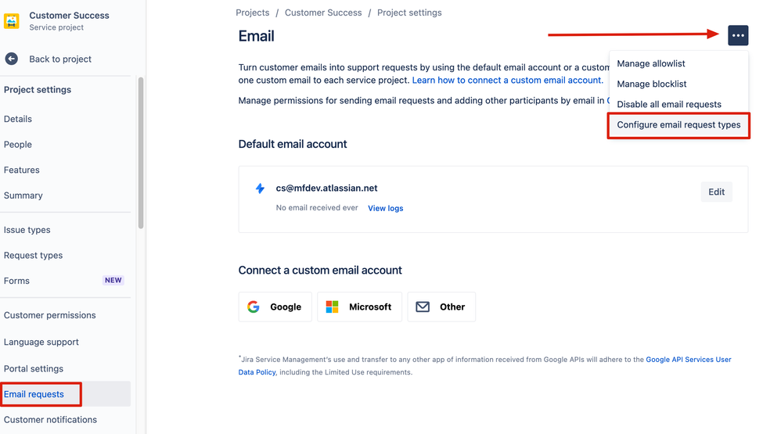
Task: Click the Microsoft logo icon
Action: coord(333,307)
